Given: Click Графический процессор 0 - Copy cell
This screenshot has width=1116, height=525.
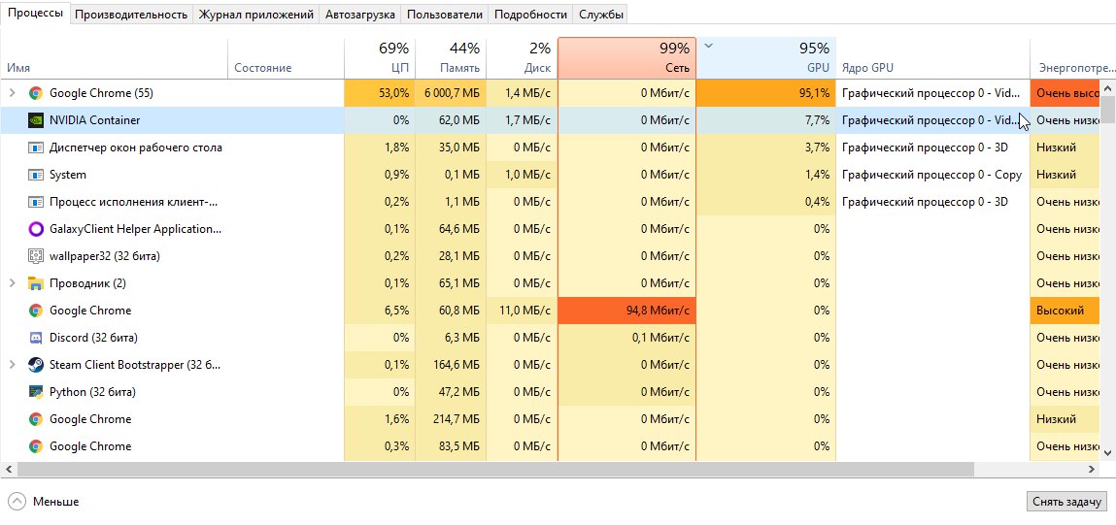Looking at the screenshot, I should [x=932, y=175].
